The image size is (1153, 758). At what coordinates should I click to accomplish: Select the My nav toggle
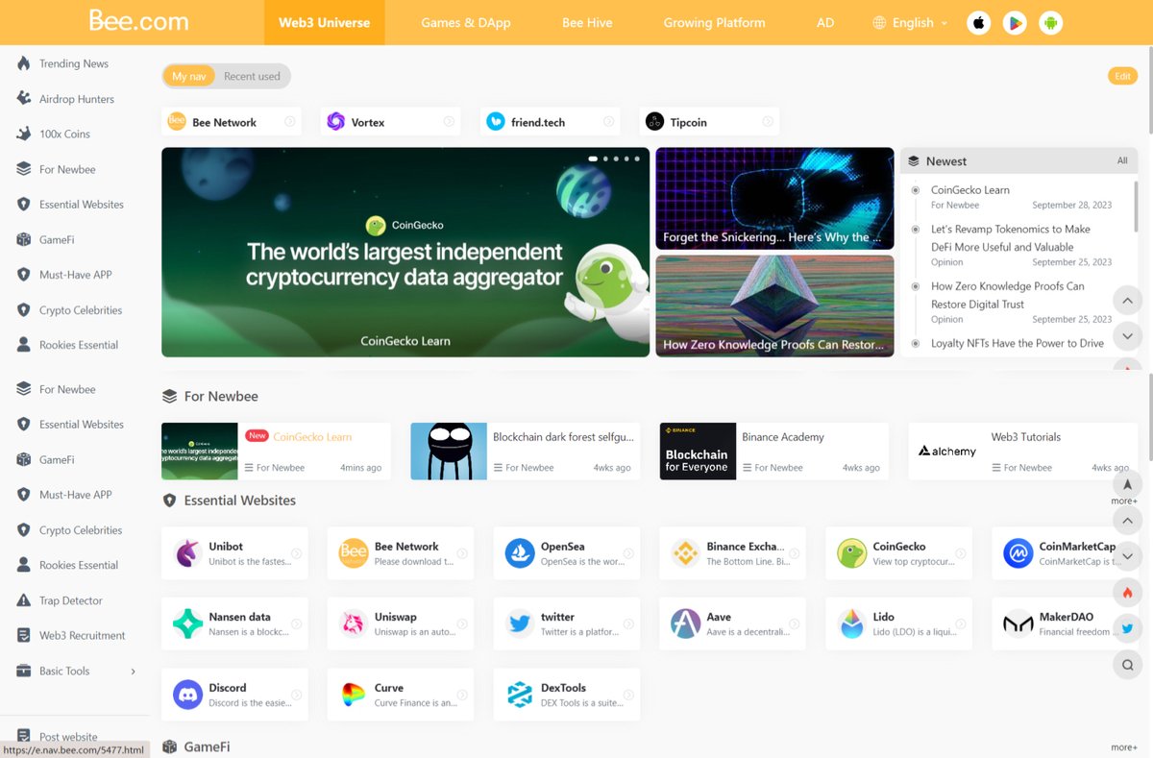189,76
